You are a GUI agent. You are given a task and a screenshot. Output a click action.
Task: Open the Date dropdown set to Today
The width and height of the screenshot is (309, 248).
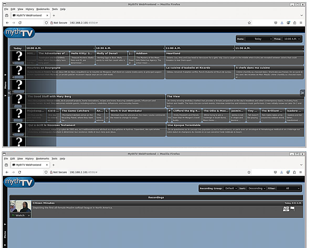coord(259,39)
